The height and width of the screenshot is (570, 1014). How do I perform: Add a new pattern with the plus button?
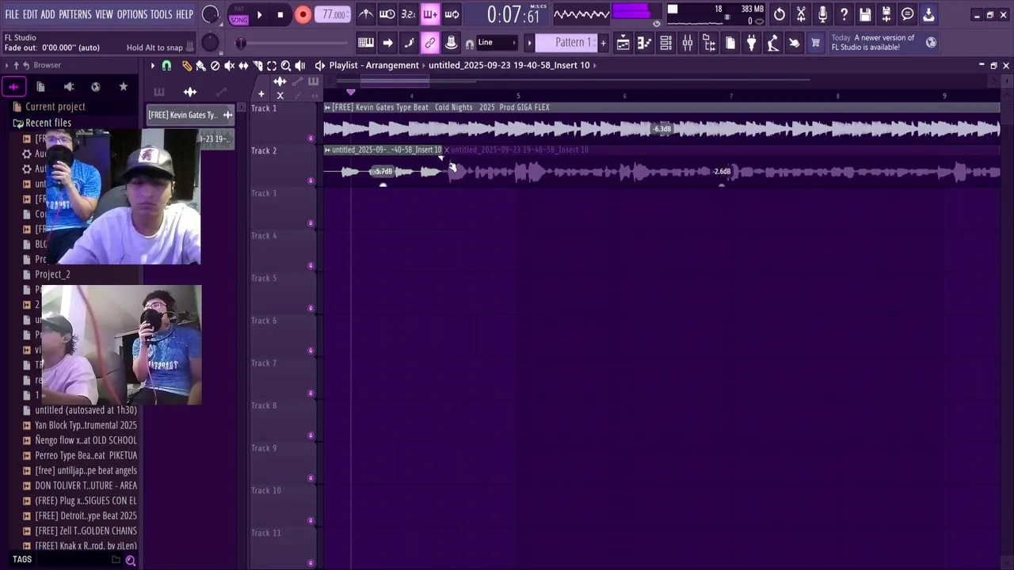click(x=603, y=43)
